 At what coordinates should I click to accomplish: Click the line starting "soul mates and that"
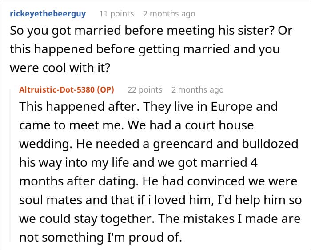pyautogui.click(x=160, y=200)
